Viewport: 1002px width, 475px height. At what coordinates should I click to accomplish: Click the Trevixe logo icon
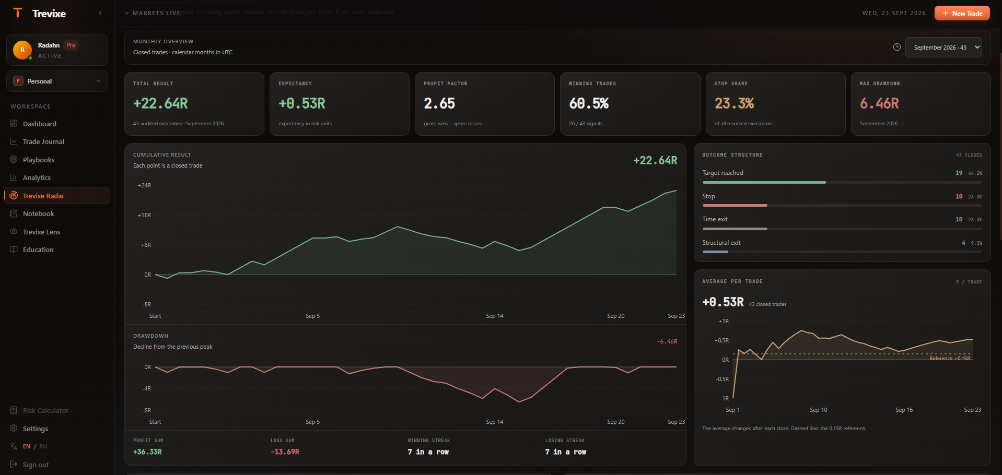(18, 13)
